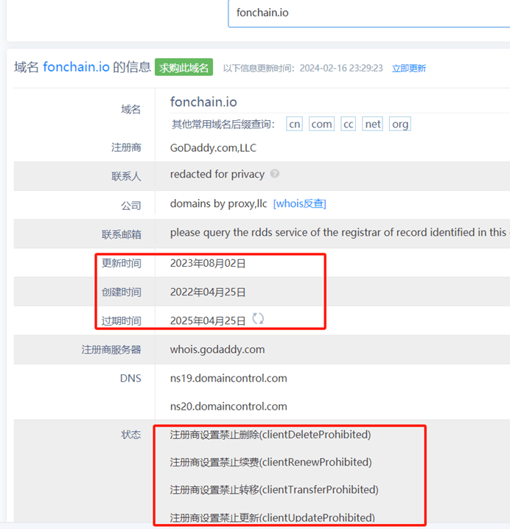The height and width of the screenshot is (529, 510).
Task: Click the 联系邮箱 row label
Action: click(121, 234)
